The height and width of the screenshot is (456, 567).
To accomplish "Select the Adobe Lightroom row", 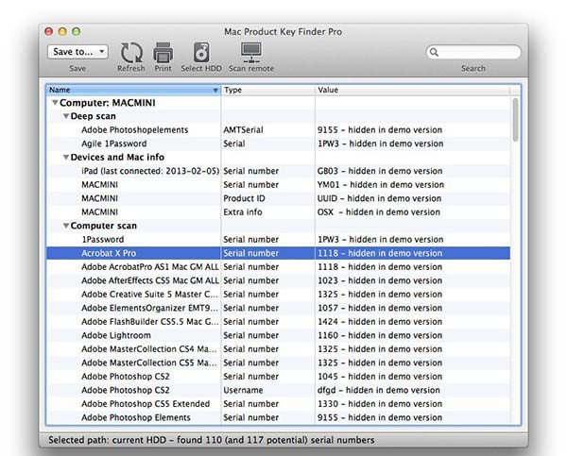I will [x=279, y=335].
